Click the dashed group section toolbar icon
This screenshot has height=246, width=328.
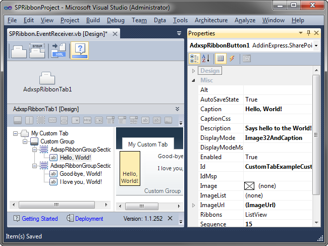pyautogui.click(x=41, y=120)
